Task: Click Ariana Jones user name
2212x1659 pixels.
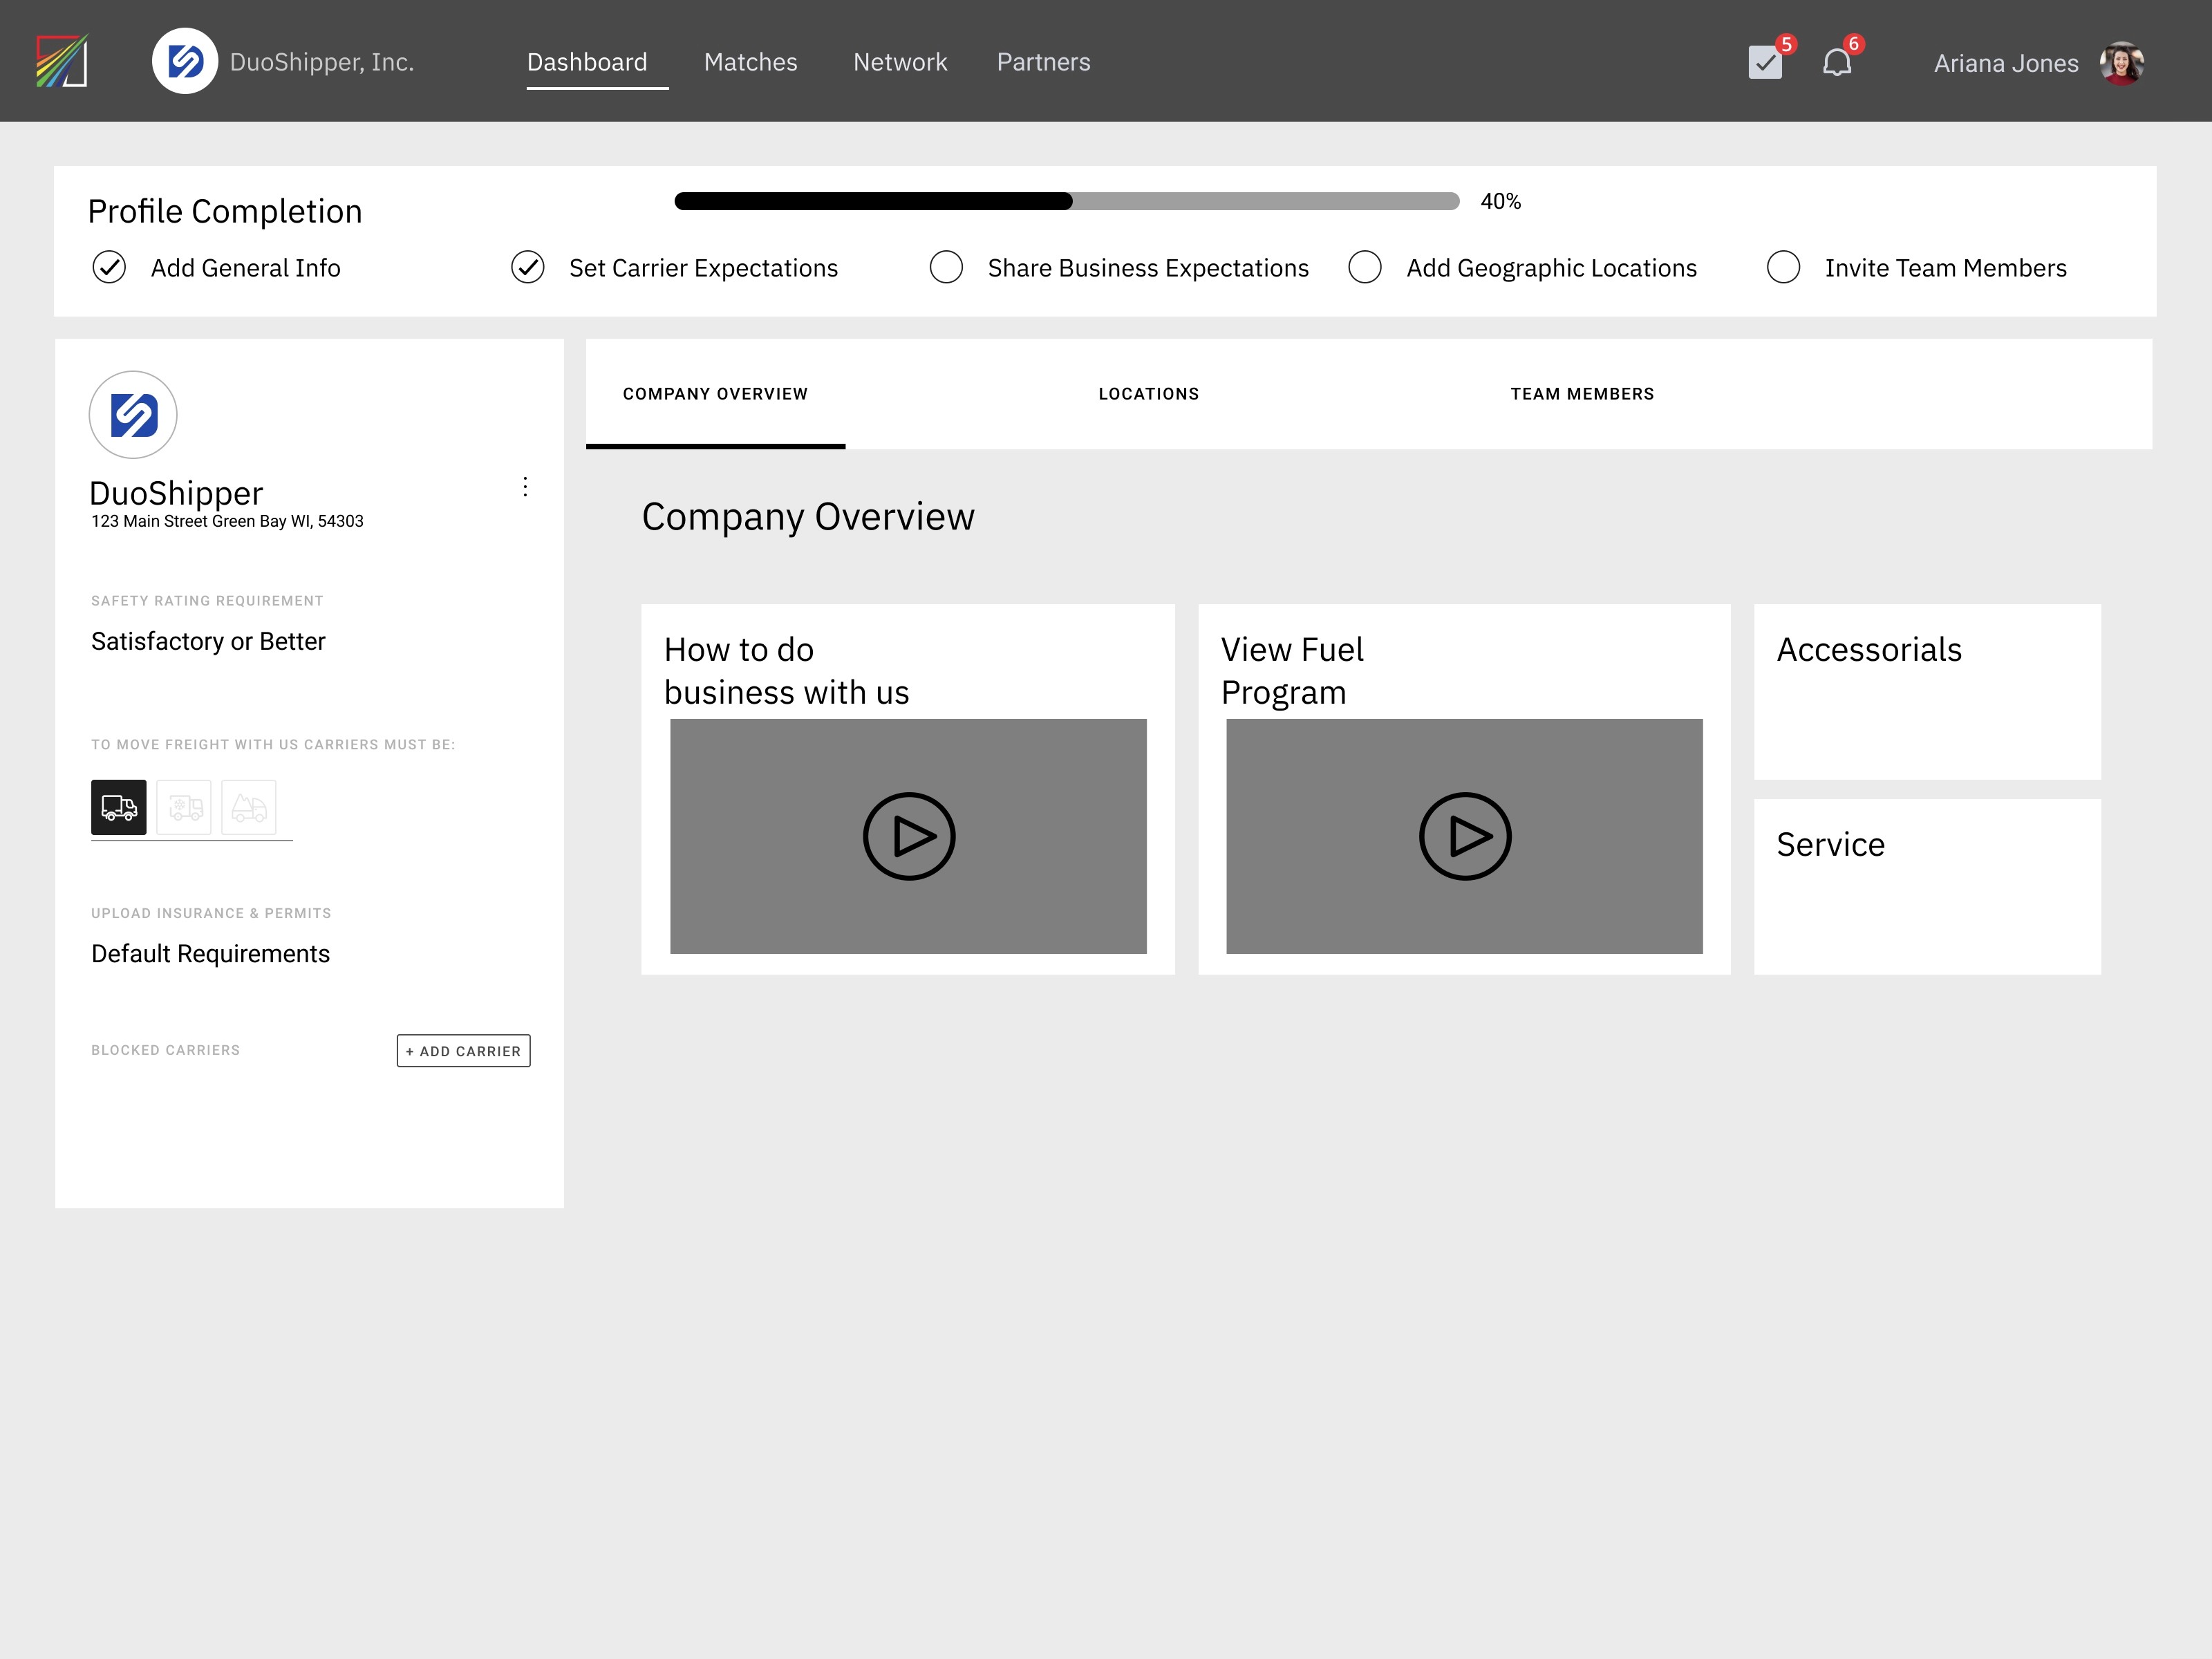Action: [x=2006, y=64]
